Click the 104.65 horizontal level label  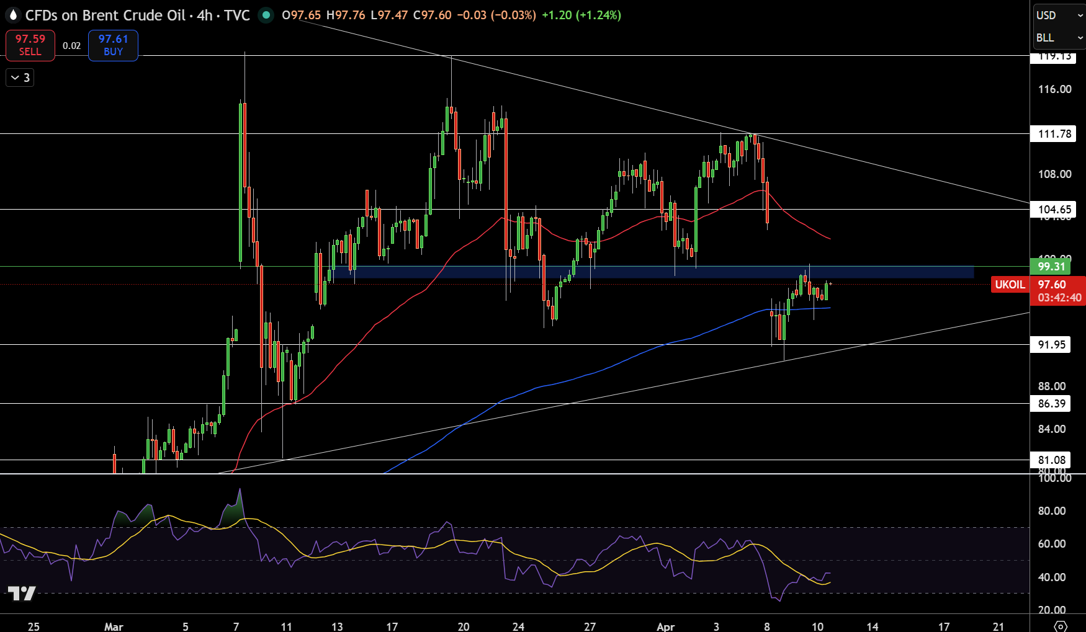click(1054, 210)
